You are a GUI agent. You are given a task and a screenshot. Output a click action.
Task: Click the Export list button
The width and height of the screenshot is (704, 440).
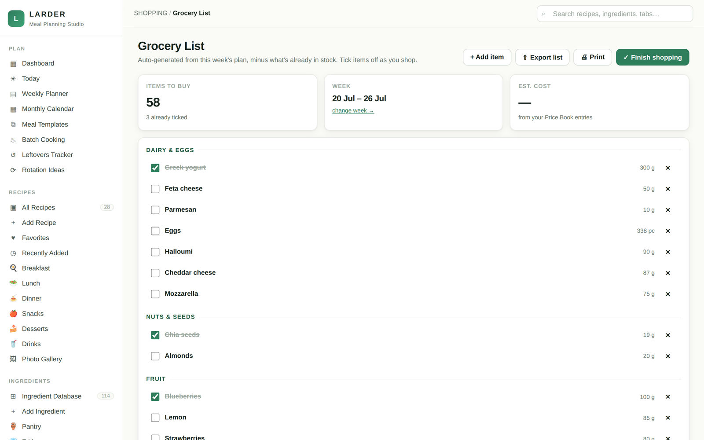tap(542, 57)
